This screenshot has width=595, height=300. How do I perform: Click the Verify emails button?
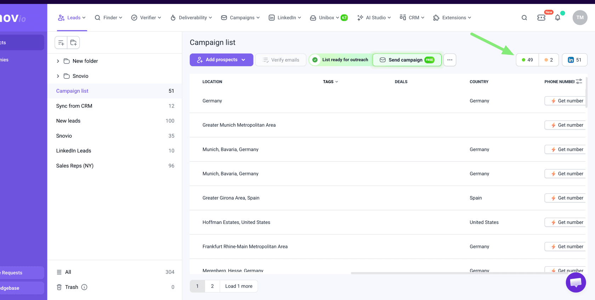tap(281, 60)
